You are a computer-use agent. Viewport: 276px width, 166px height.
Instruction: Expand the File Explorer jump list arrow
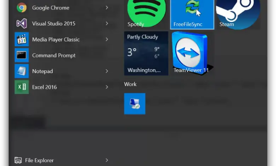107,160
